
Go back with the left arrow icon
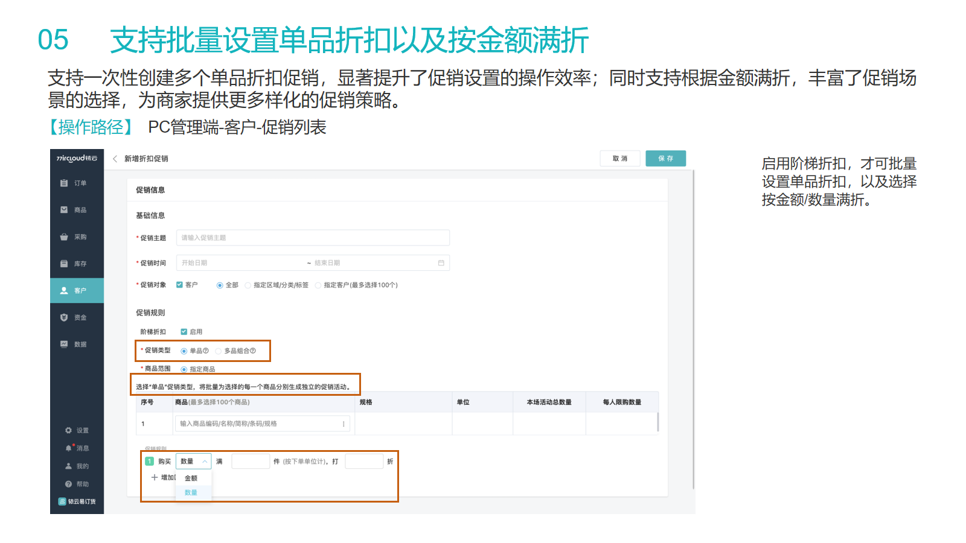click(x=115, y=159)
